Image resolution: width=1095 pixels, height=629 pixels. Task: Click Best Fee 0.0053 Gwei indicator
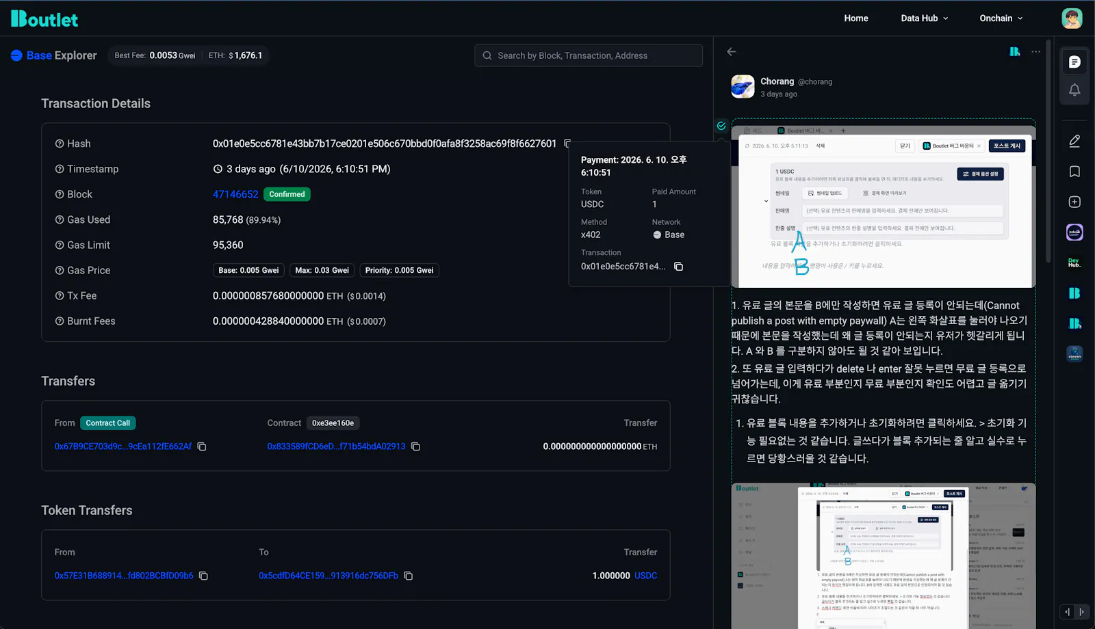tap(155, 55)
